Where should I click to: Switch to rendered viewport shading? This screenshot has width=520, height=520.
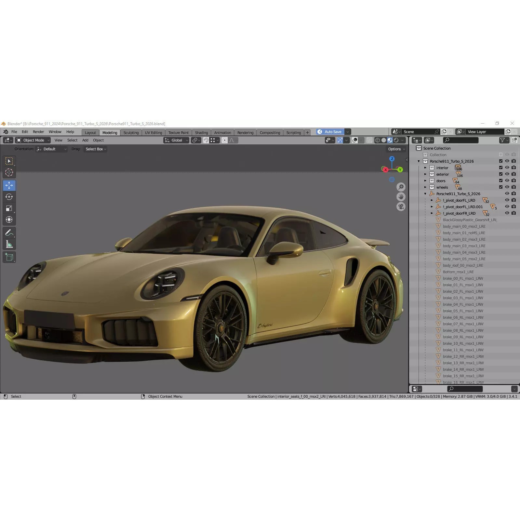click(x=396, y=140)
